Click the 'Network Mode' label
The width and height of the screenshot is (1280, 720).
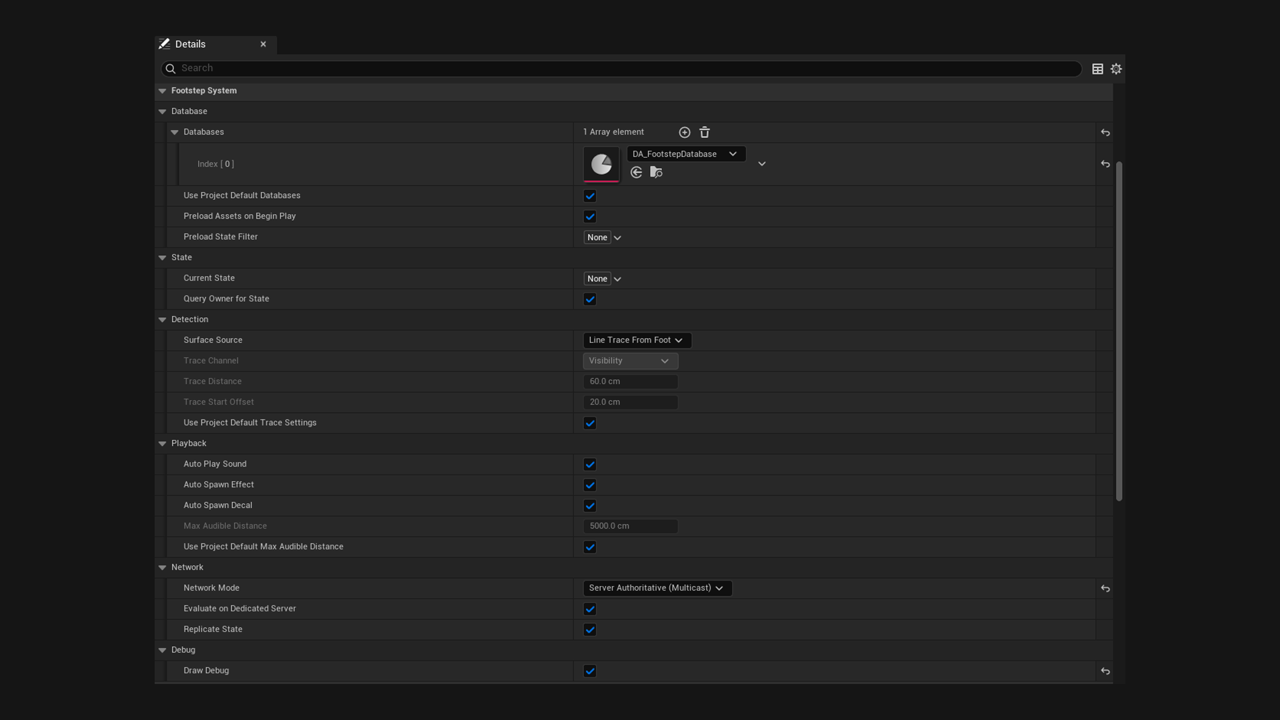click(x=211, y=589)
